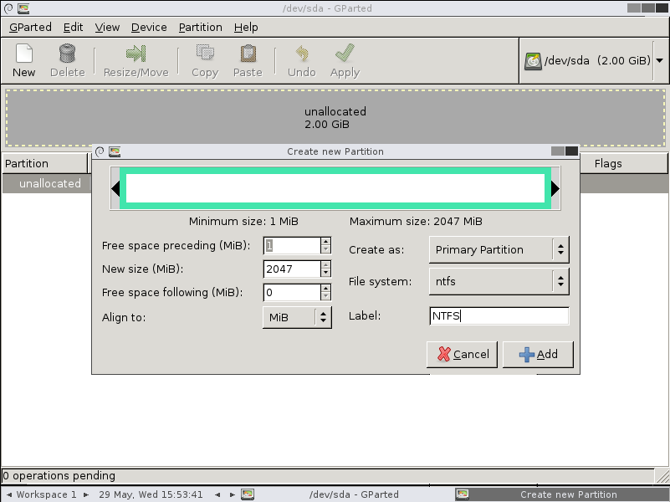The image size is (670, 502).
Task: Click the GParted app icon in dialog titlebar
Action: 115,151
